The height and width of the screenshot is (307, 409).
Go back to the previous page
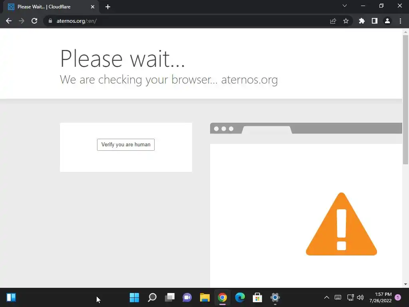tap(9, 21)
